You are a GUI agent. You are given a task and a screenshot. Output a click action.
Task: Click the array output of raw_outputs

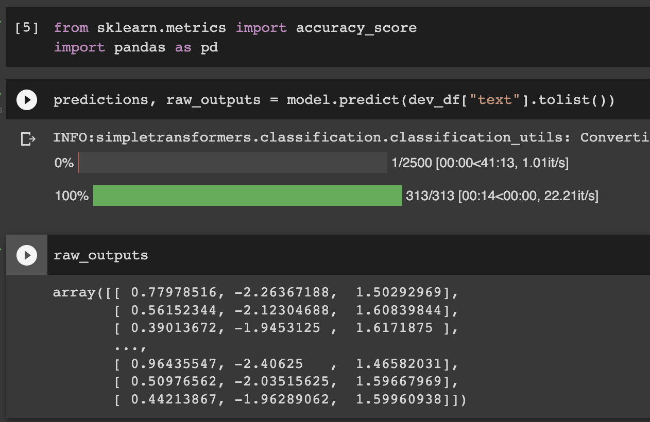coord(258,345)
